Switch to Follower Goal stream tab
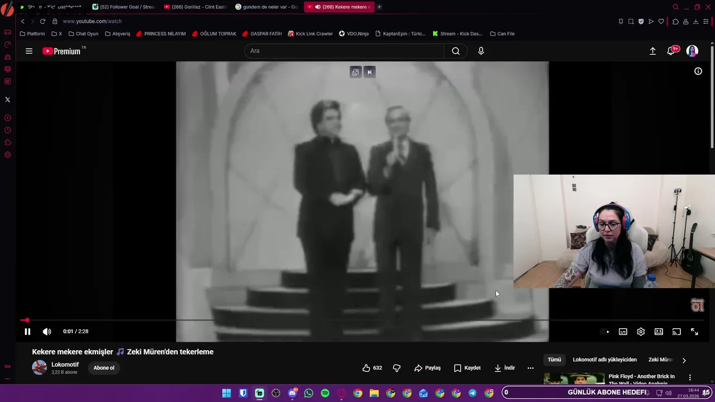715x402 pixels. pyautogui.click(x=123, y=7)
